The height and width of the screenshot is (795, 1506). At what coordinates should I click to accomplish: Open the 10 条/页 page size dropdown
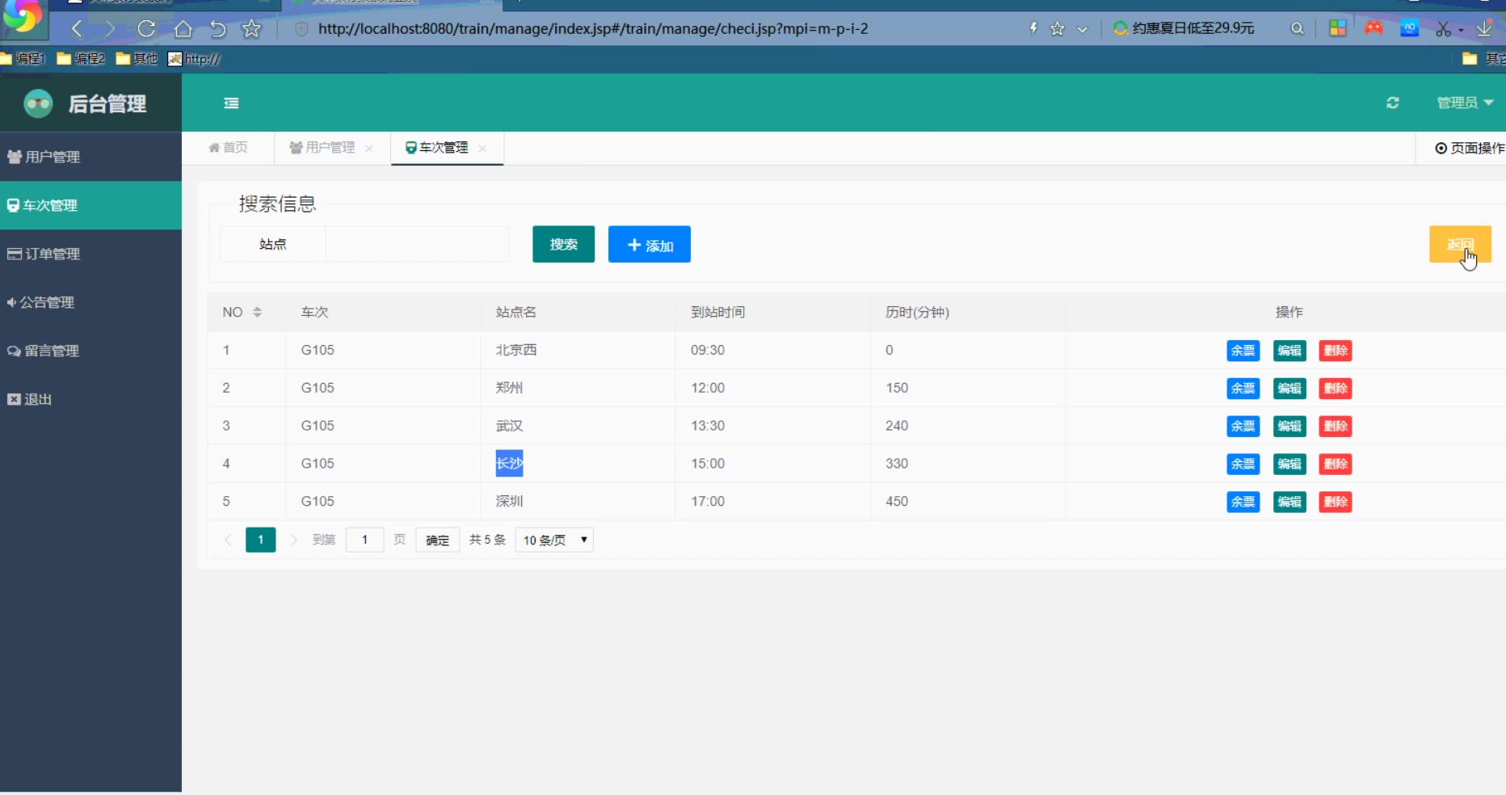tap(554, 540)
